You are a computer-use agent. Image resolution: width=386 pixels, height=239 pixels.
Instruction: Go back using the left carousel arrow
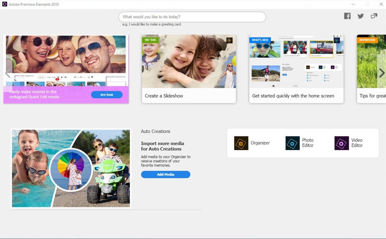[7, 73]
